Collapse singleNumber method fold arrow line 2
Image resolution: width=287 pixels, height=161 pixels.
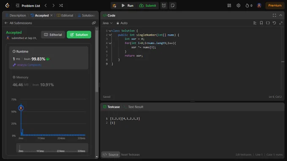[110, 35]
